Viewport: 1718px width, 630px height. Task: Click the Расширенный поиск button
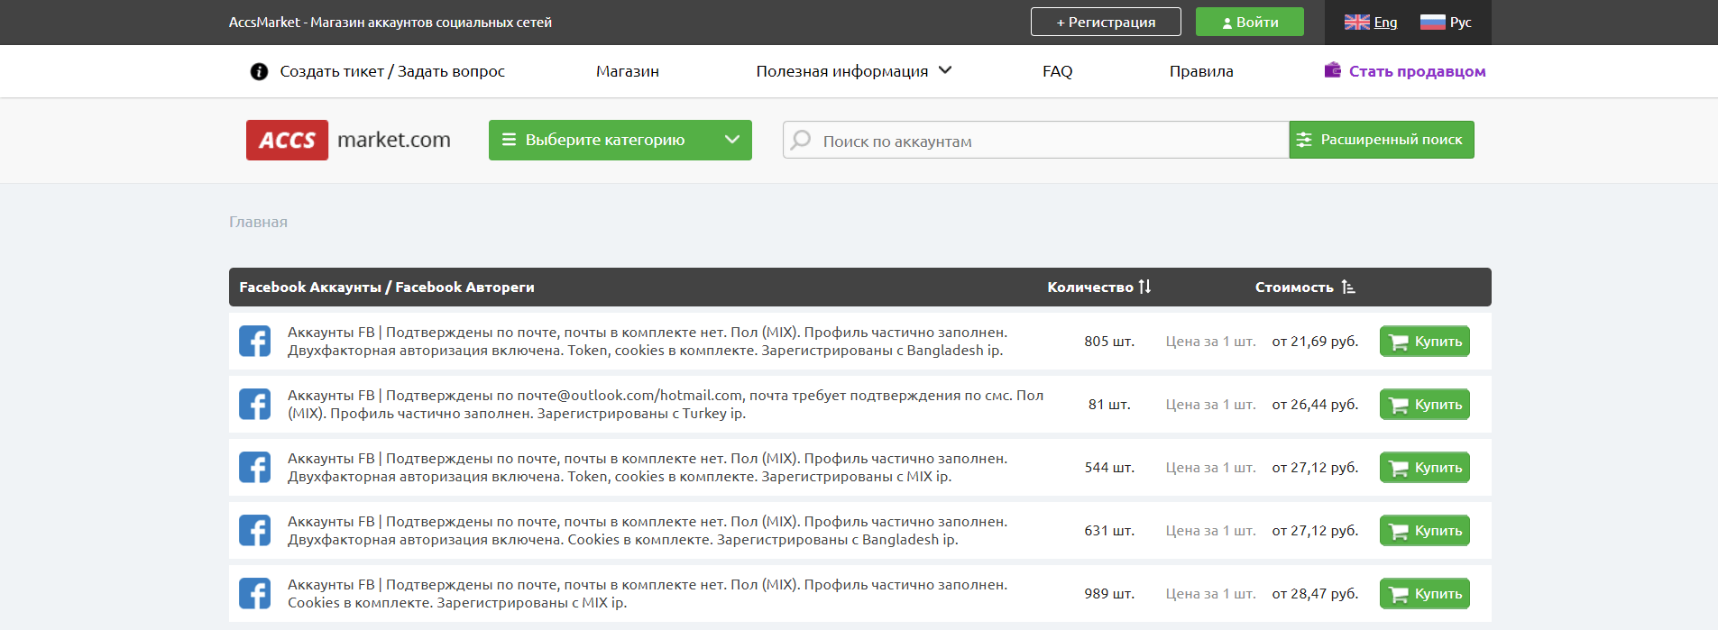click(x=1382, y=140)
